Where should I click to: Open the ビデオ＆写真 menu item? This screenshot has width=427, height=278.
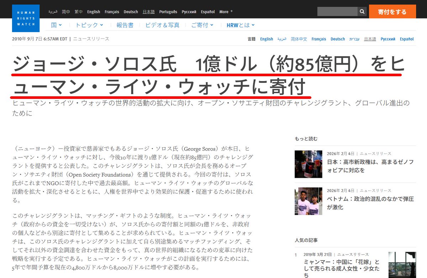(162, 25)
